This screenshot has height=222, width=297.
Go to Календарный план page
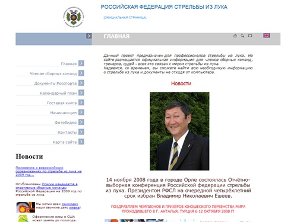point(58,93)
